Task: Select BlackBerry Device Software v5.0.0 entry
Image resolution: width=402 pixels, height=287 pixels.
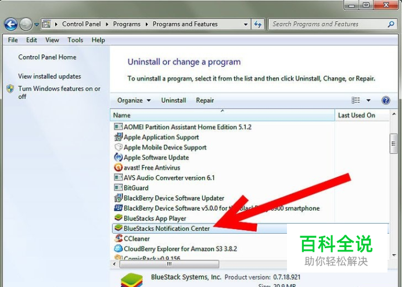Action: pos(221,208)
